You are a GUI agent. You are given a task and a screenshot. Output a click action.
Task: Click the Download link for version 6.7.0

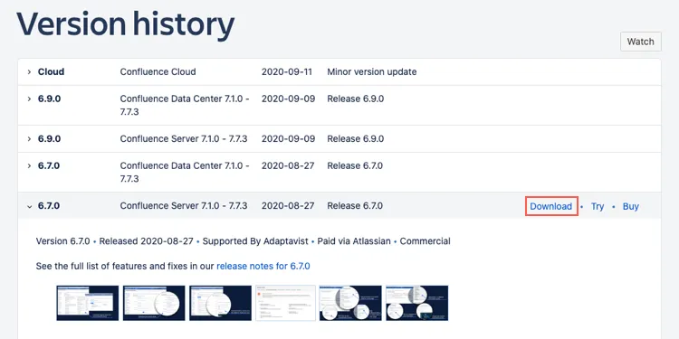550,206
